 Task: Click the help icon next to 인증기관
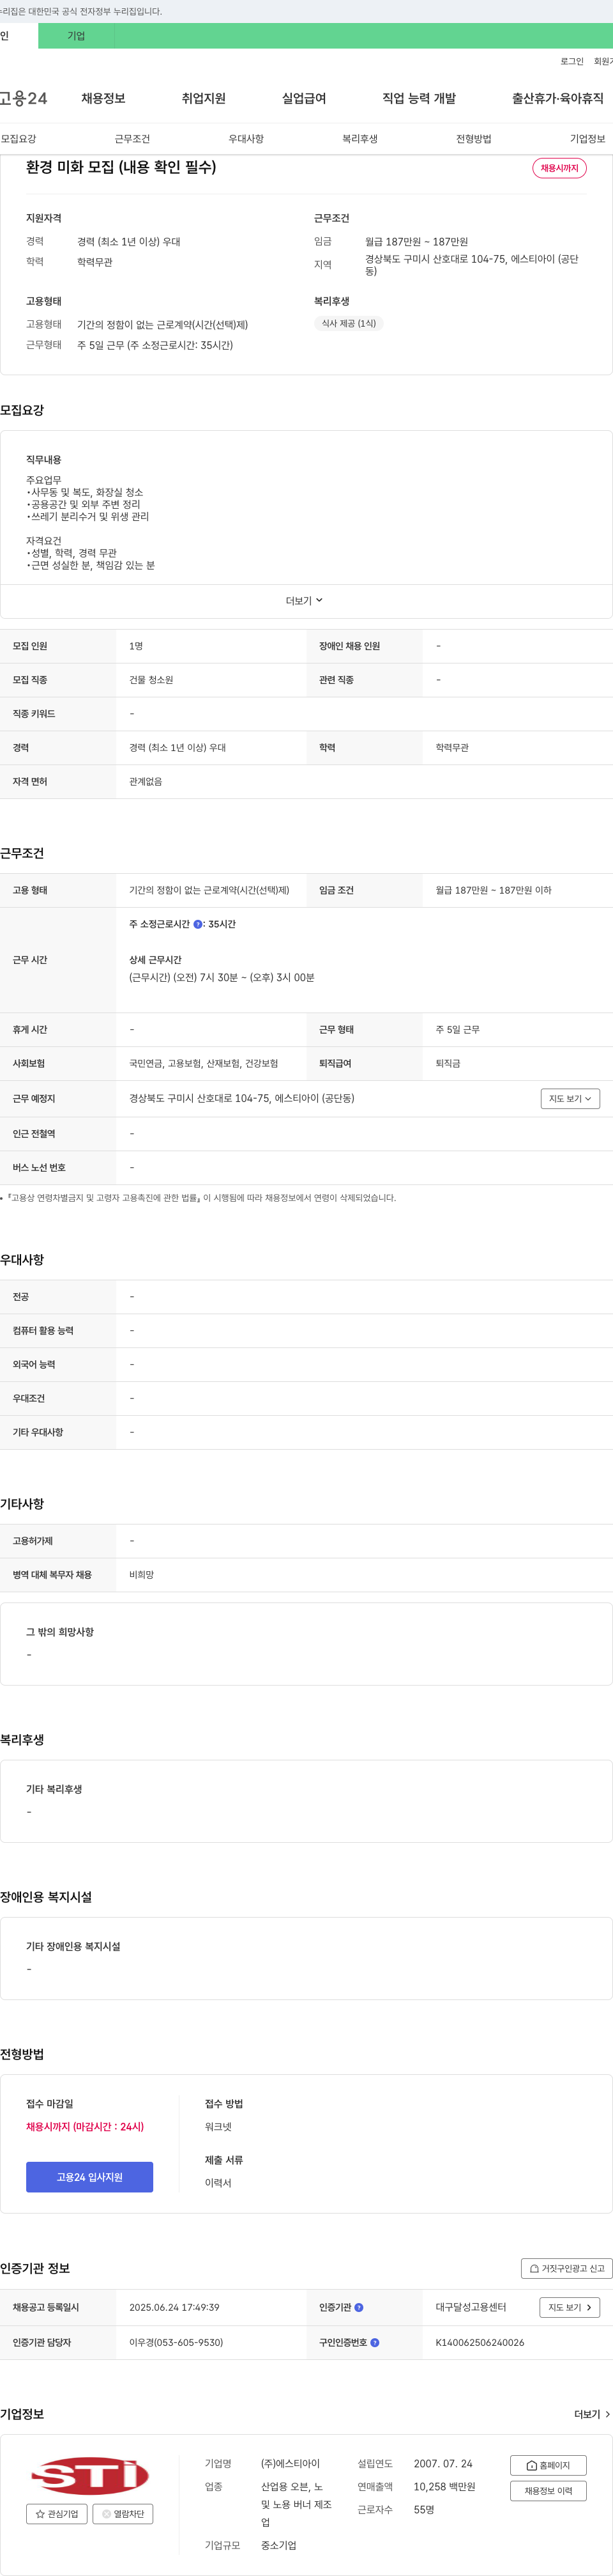click(x=358, y=2307)
